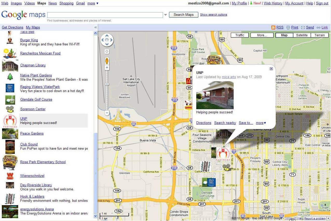Copy map with the Link icon

click(x=319, y=27)
